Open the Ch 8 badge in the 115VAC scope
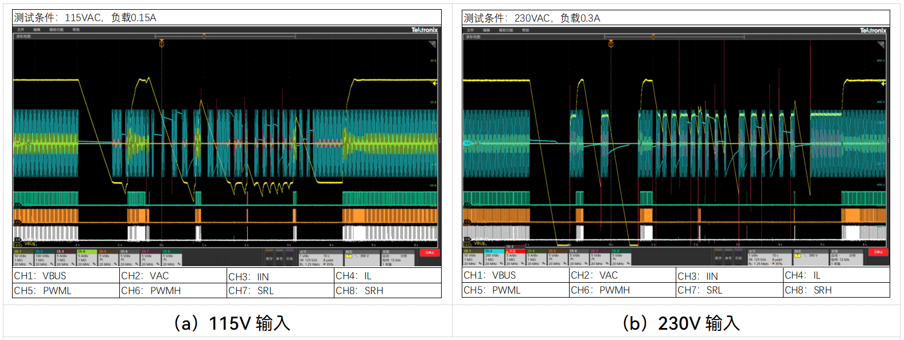This screenshot has height=340, width=904. 171,258
